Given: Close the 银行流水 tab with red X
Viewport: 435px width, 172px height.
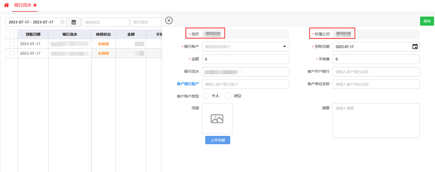Looking at the screenshot, I should [x=35, y=5].
